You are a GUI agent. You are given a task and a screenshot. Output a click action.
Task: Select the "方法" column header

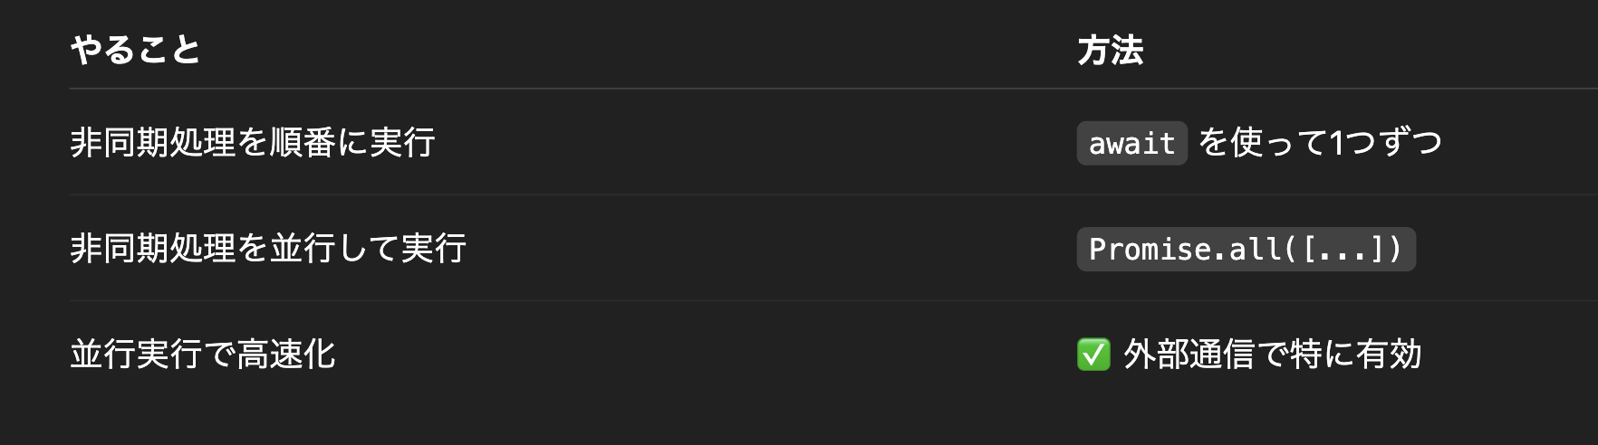pyautogui.click(x=1110, y=50)
